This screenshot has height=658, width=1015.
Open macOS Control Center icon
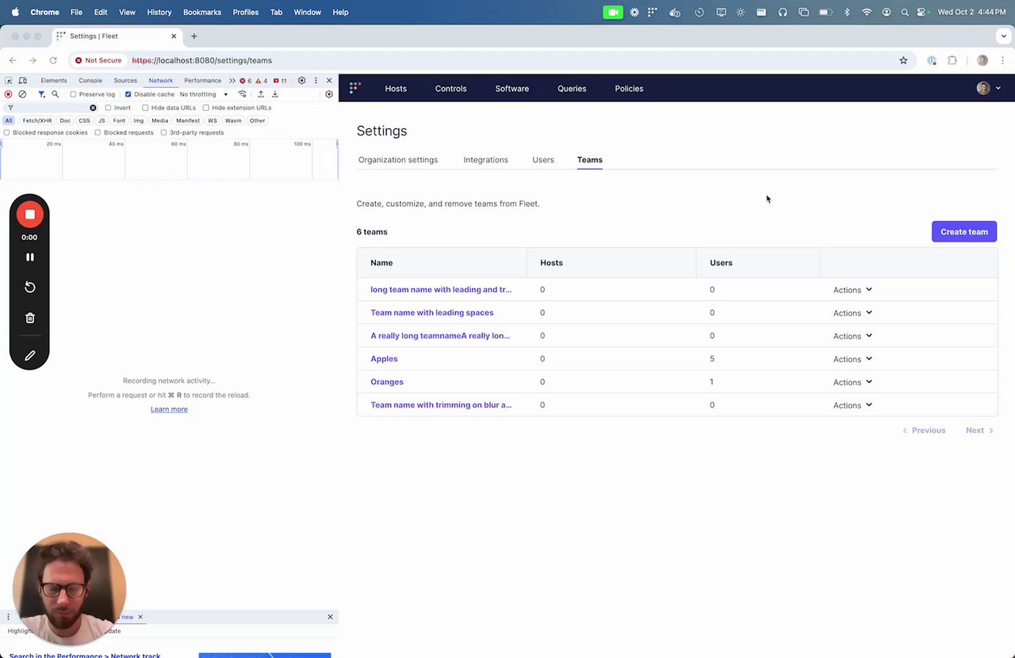click(922, 12)
